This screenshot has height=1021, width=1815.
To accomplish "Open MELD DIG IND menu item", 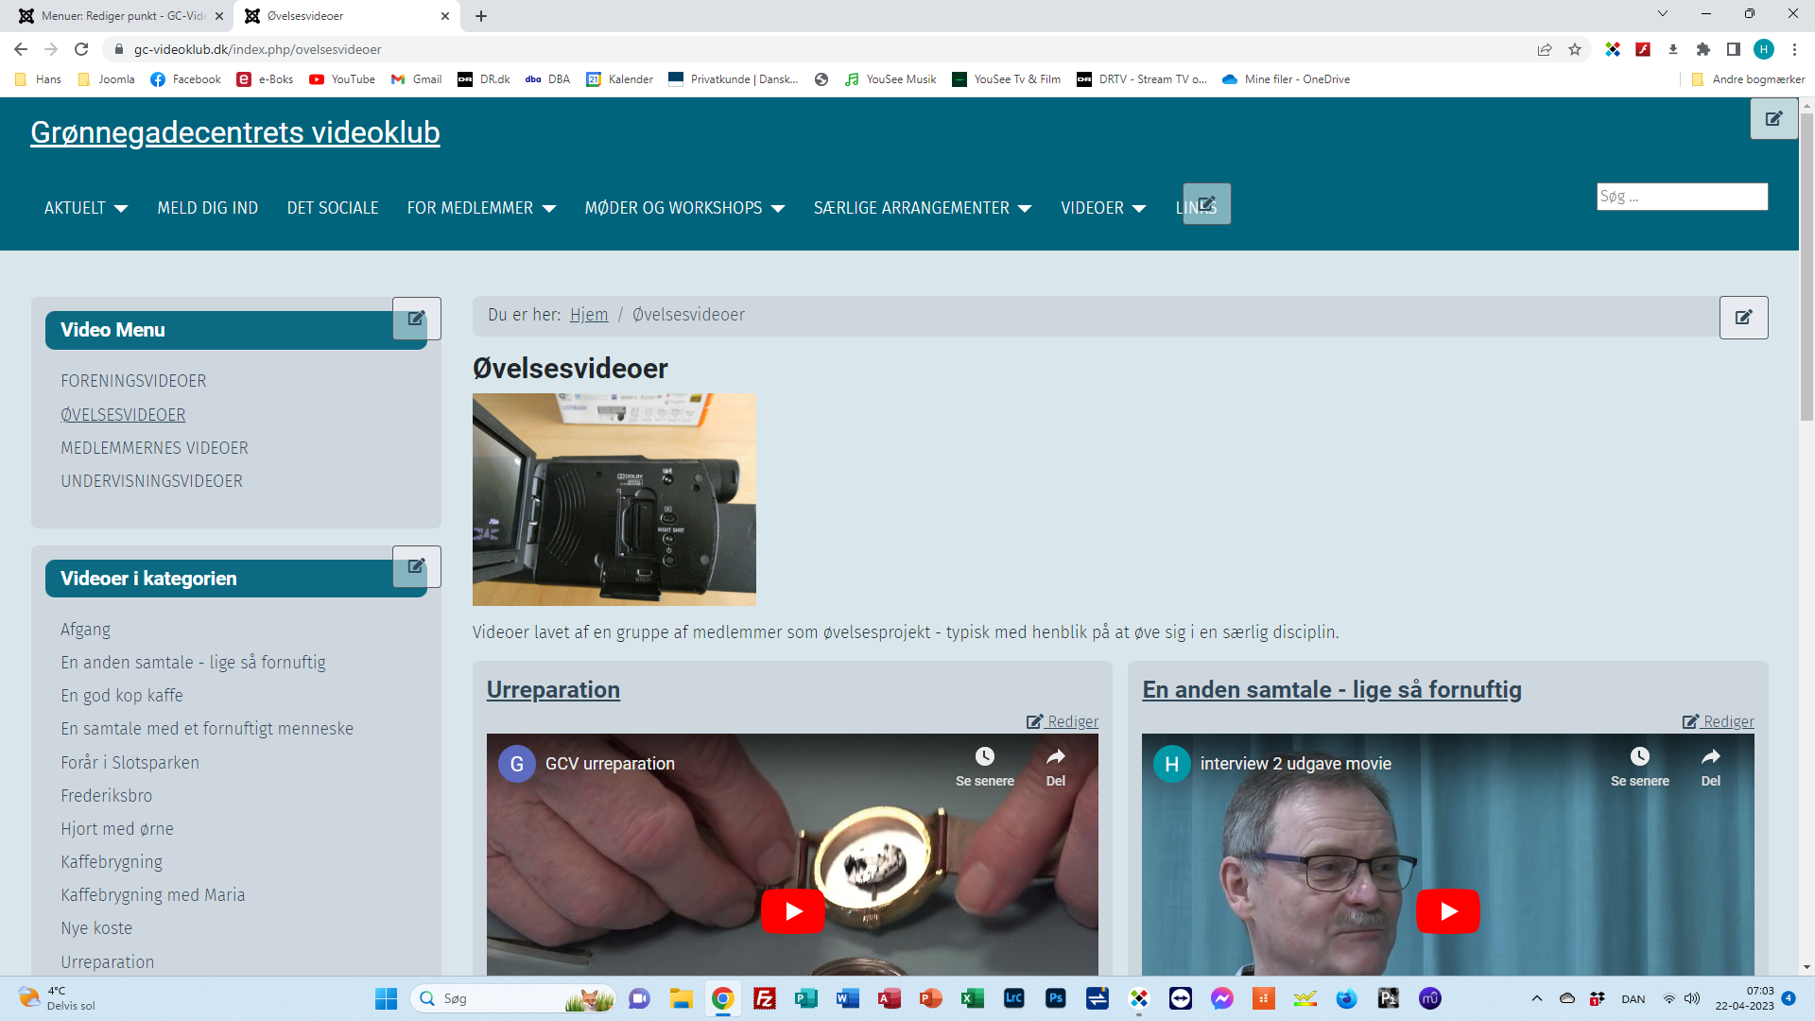I will pyautogui.click(x=208, y=208).
